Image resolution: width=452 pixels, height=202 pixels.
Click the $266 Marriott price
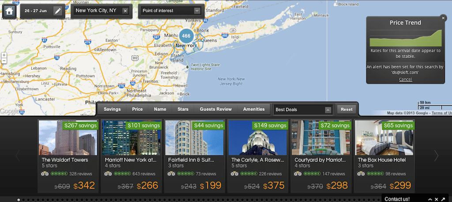point(147,186)
